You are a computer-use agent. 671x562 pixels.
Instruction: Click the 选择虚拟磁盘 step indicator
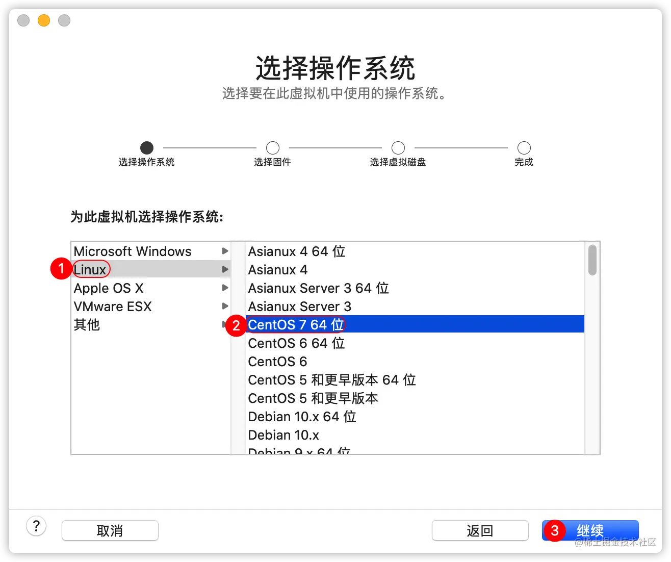398,148
